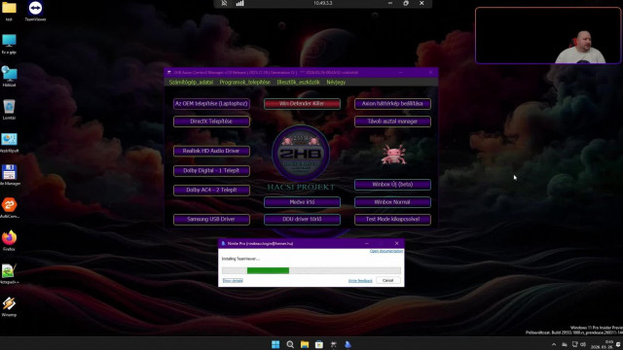Open Show details link in Ninite
The height and width of the screenshot is (350, 623).
pyautogui.click(x=233, y=281)
